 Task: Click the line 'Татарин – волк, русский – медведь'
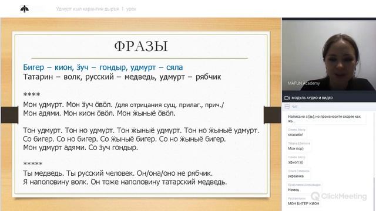pyautogui.click(x=122, y=77)
